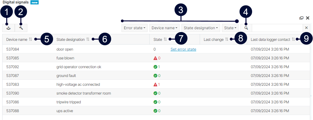Expand the State designation filter dropdown

coord(201,28)
